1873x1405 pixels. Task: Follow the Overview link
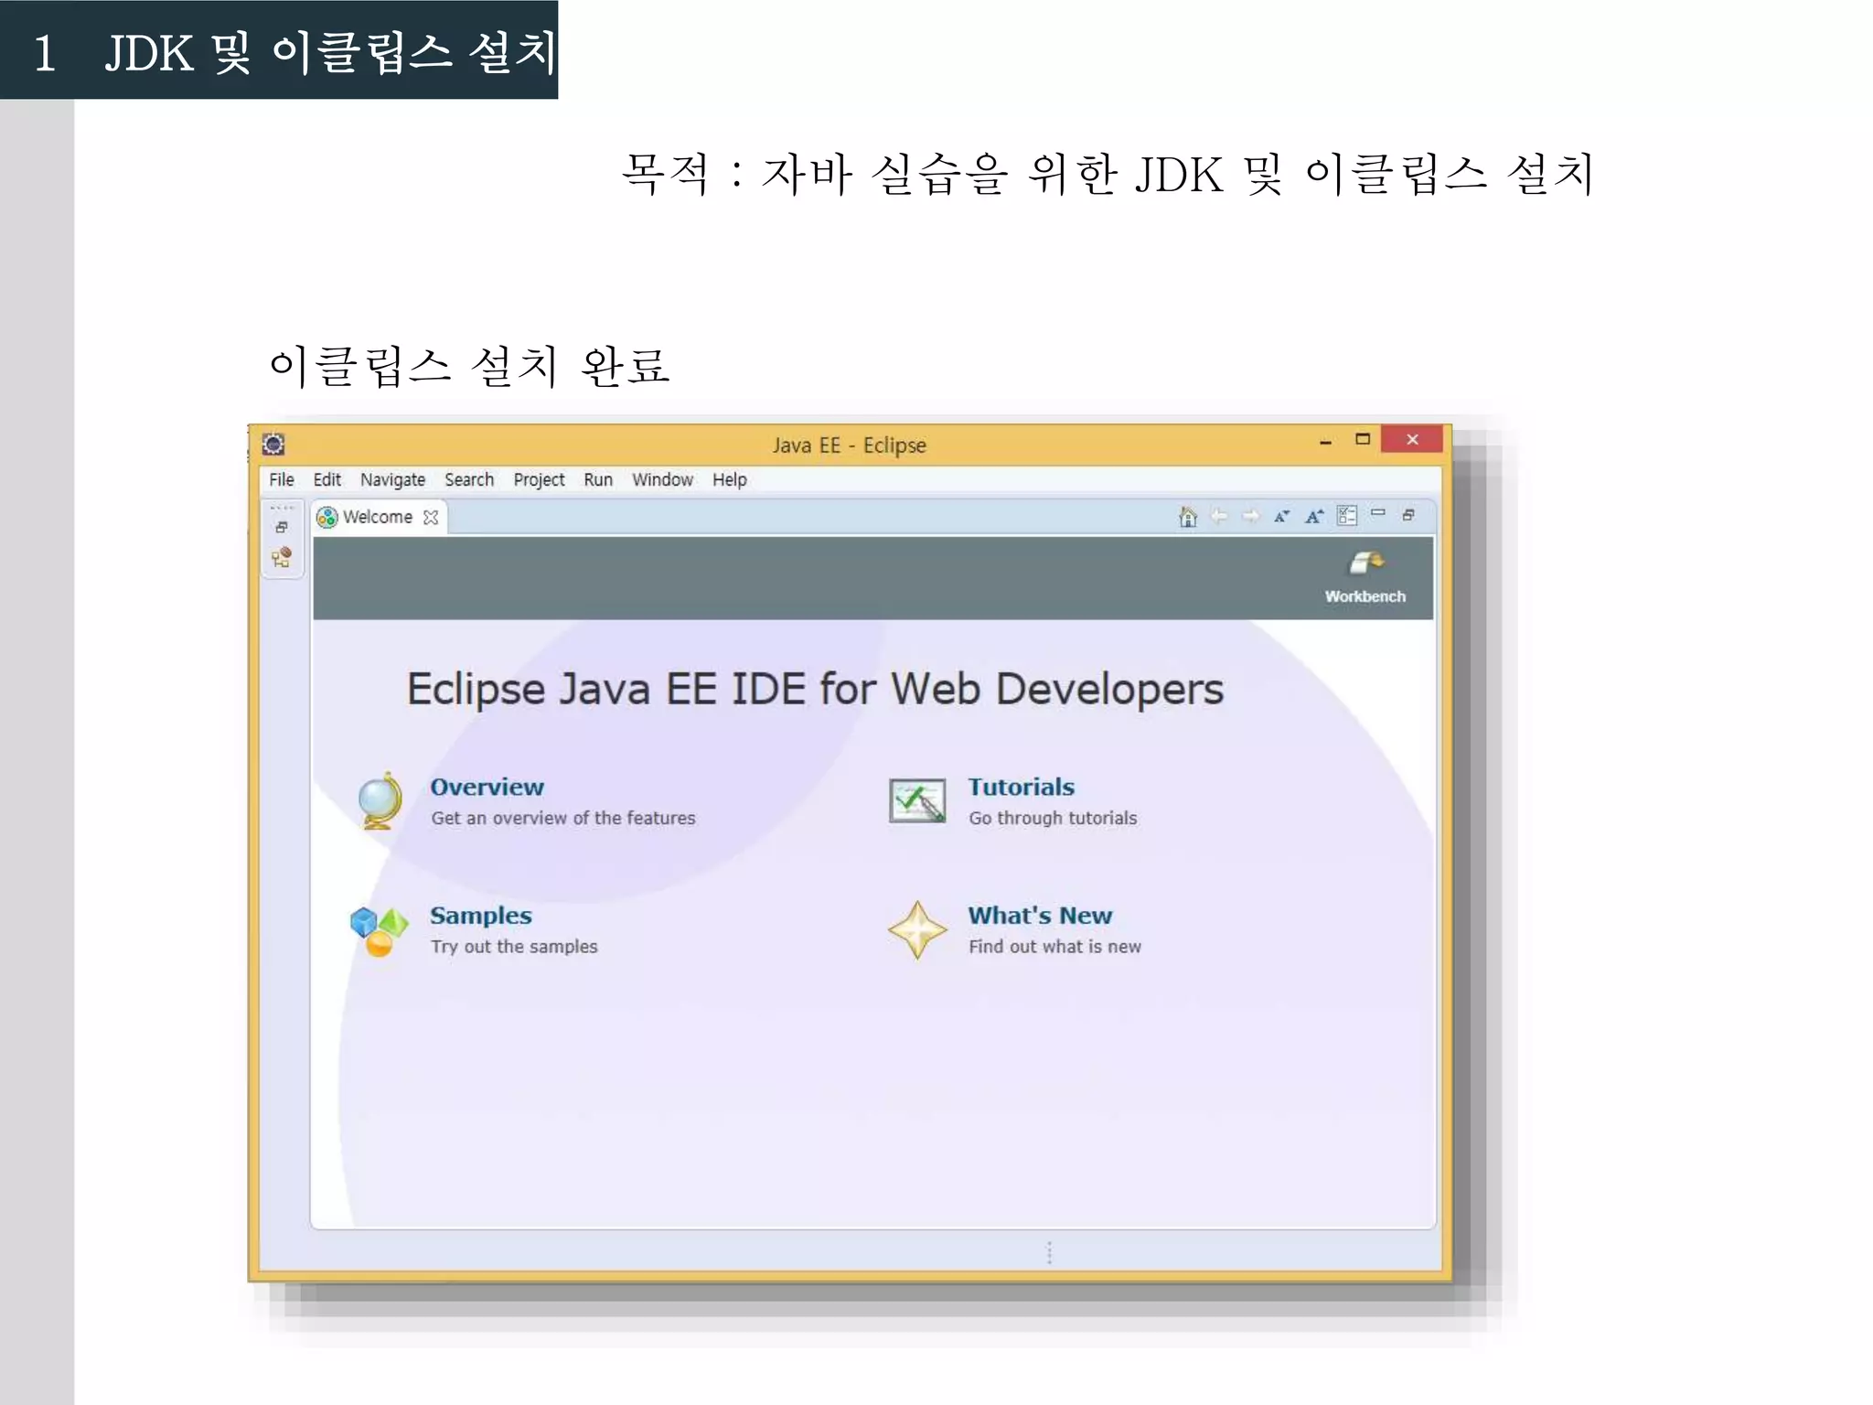click(487, 787)
